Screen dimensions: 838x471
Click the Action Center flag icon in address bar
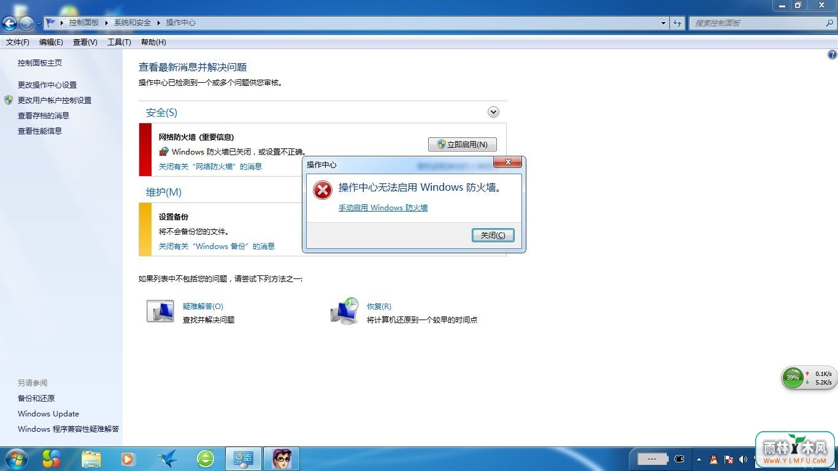(50, 23)
